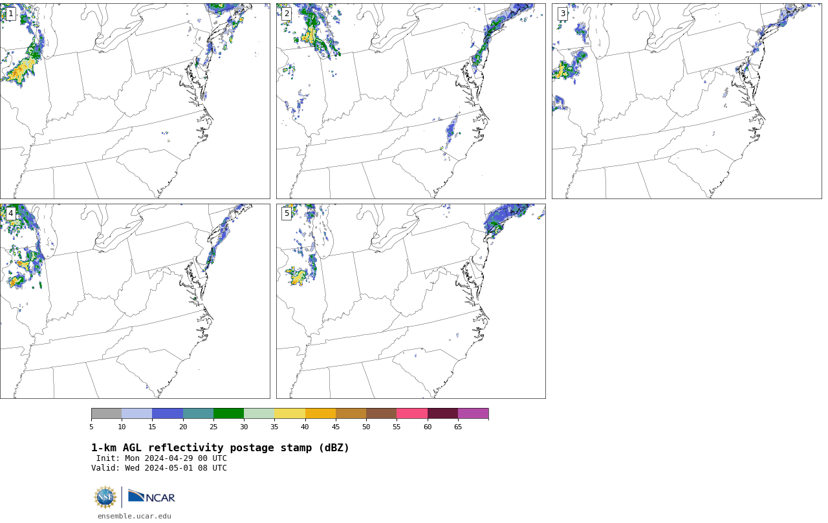Click the NCAR logo
This screenshot has height=523, width=828.
pyautogui.click(x=151, y=496)
